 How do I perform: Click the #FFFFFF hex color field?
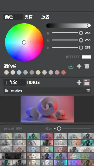(73, 57)
